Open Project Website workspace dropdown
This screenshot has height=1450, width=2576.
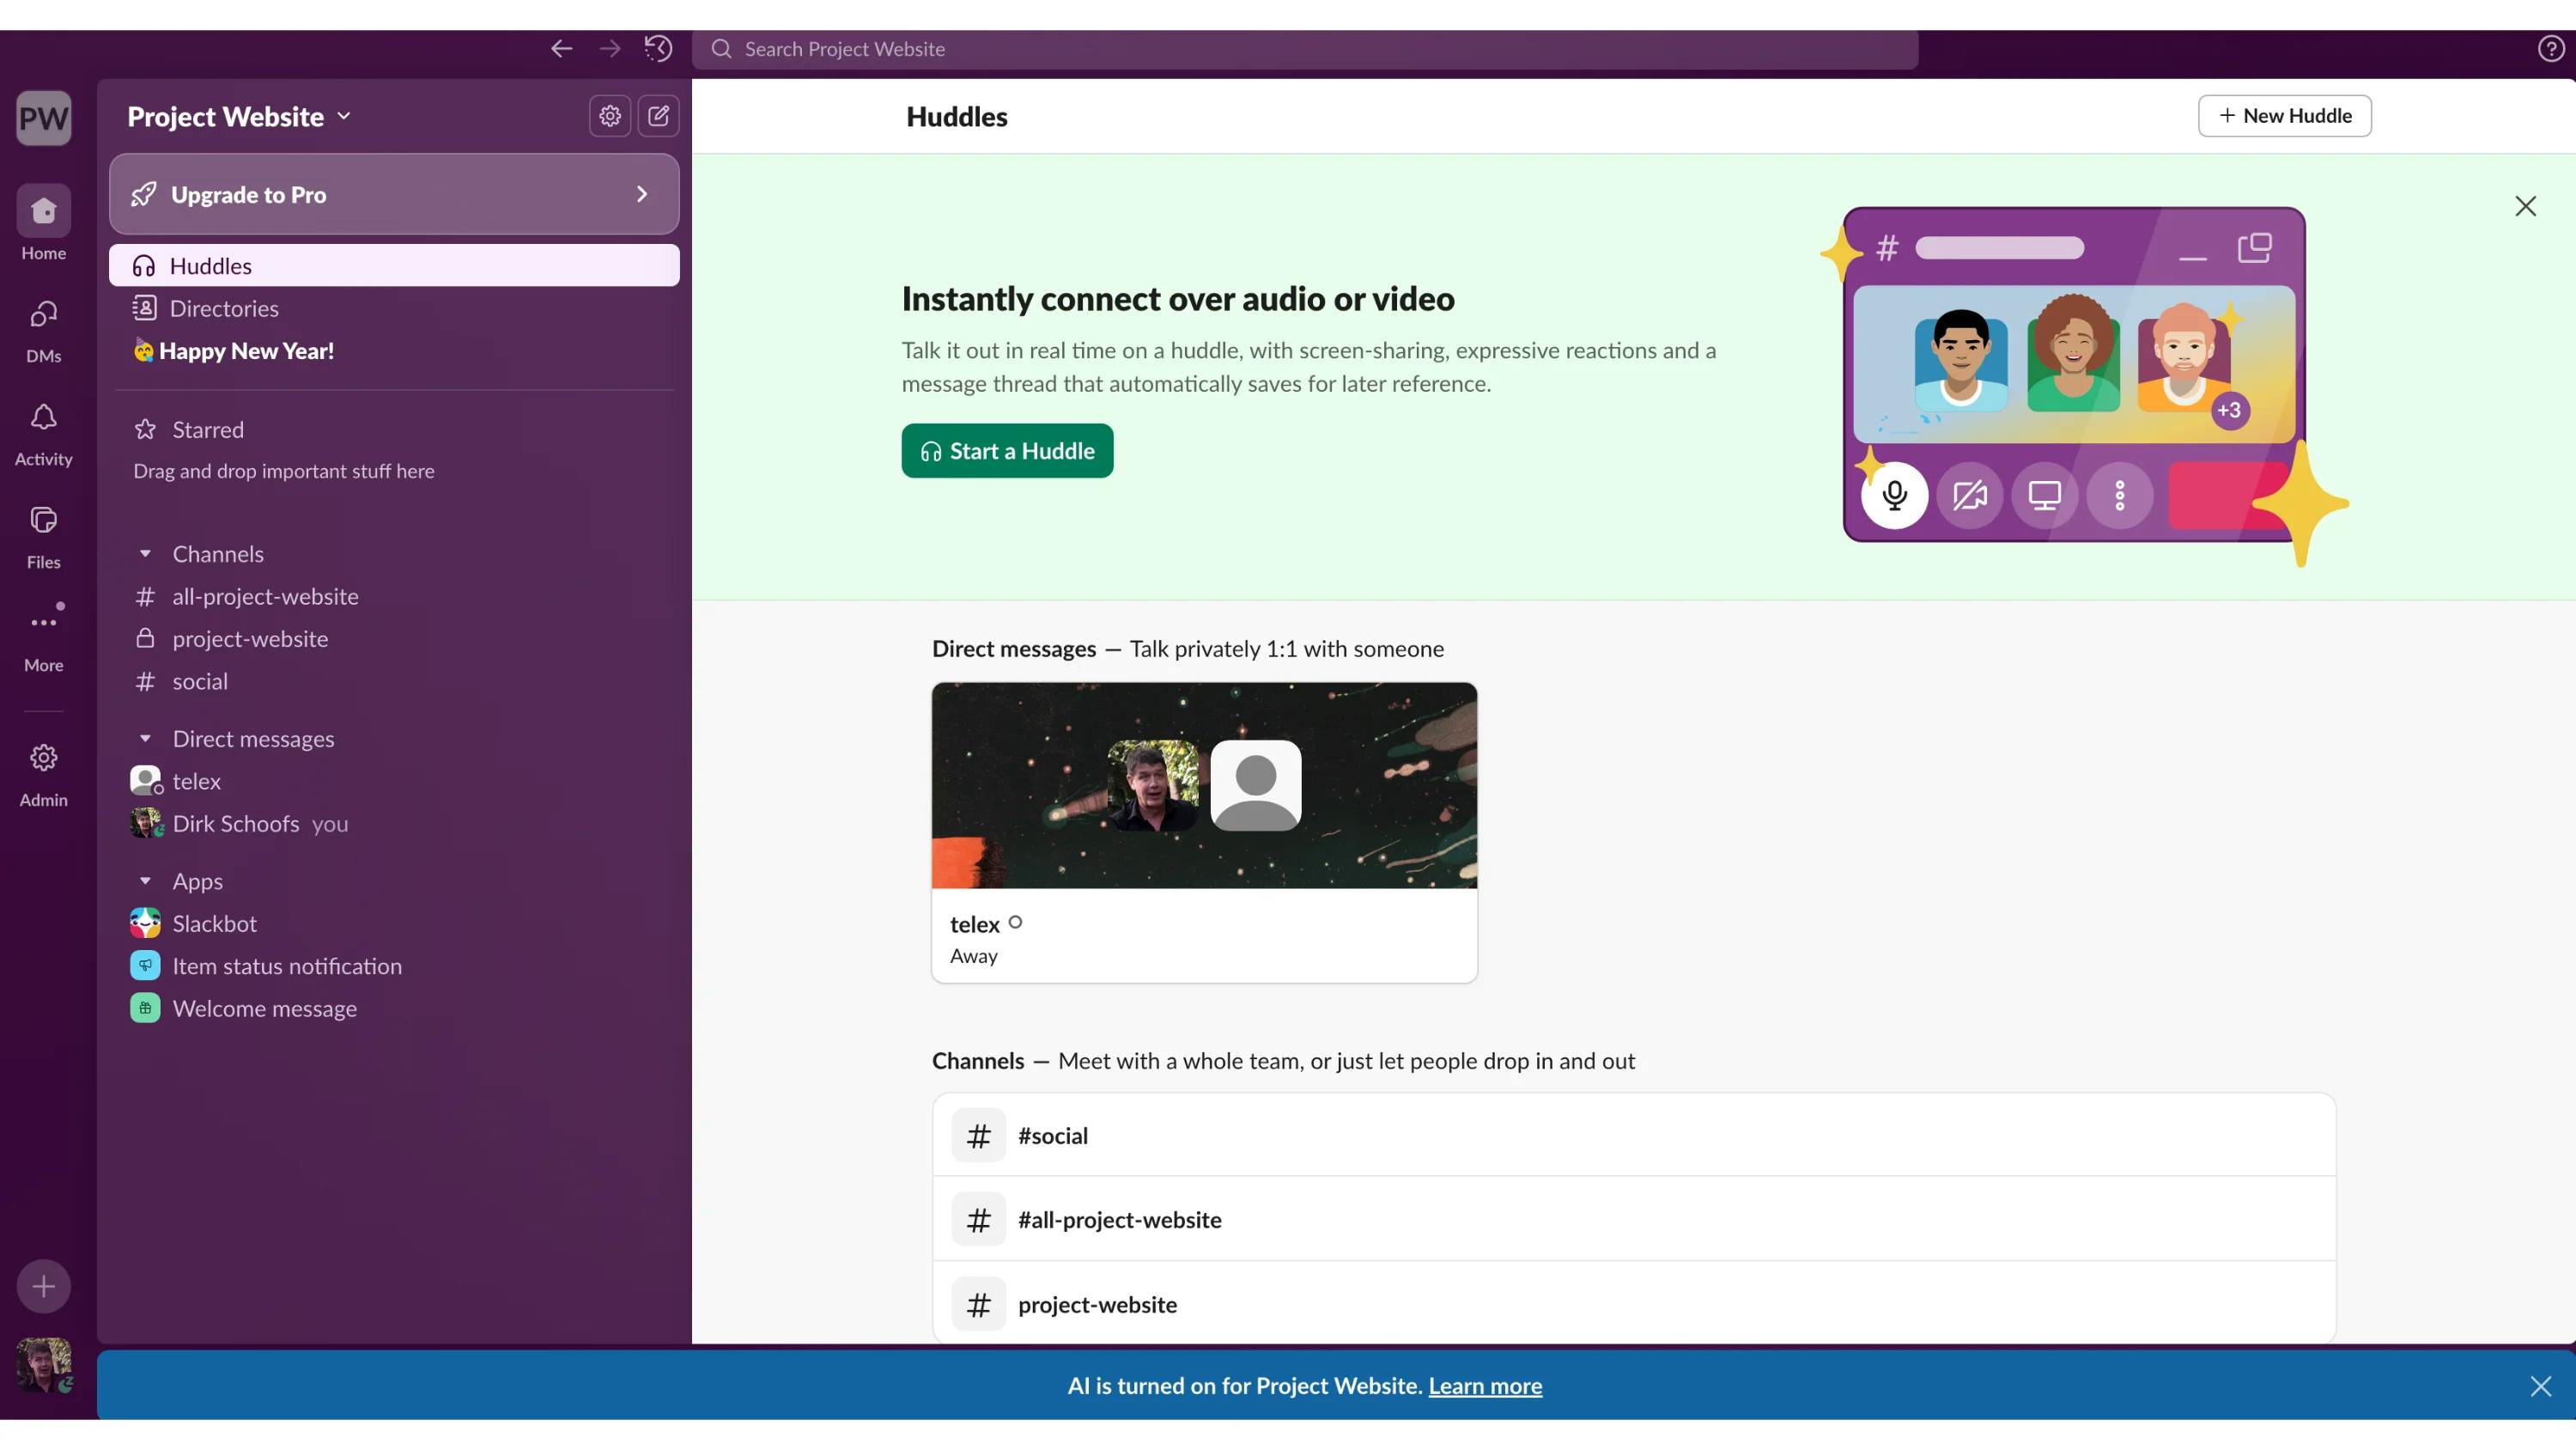pos(238,116)
